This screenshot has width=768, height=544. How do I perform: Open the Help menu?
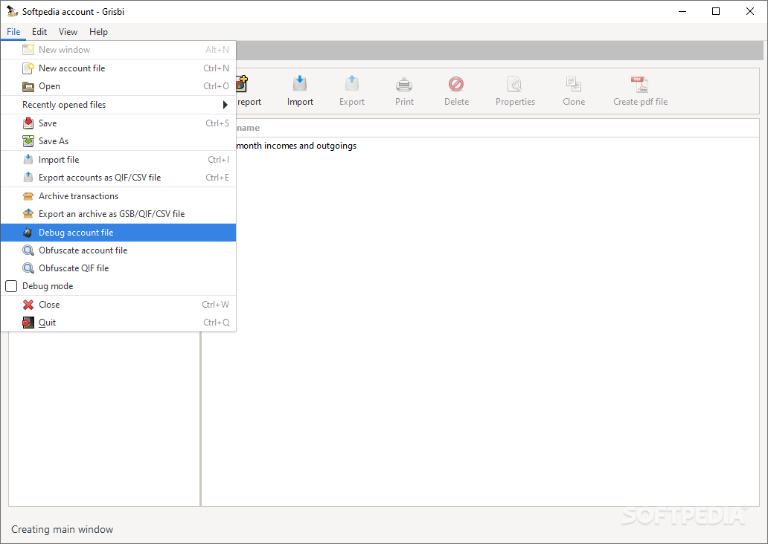pos(98,32)
